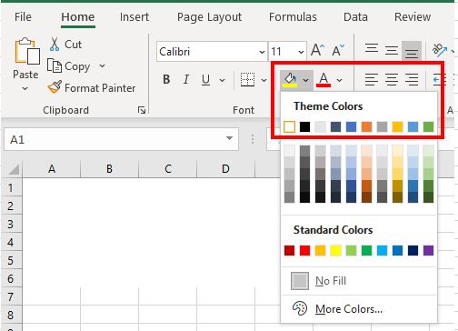Decrease font size with smaller A
The image size is (458, 331).
(x=338, y=50)
